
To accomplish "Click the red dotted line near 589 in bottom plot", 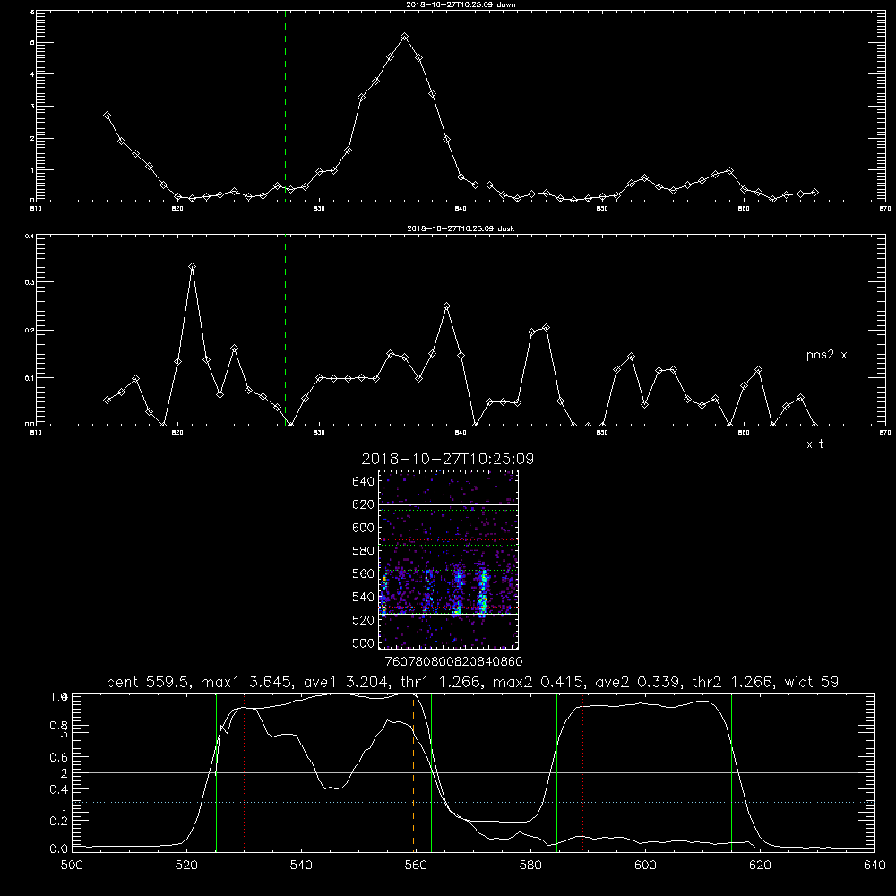I will (x=583, y=772).
